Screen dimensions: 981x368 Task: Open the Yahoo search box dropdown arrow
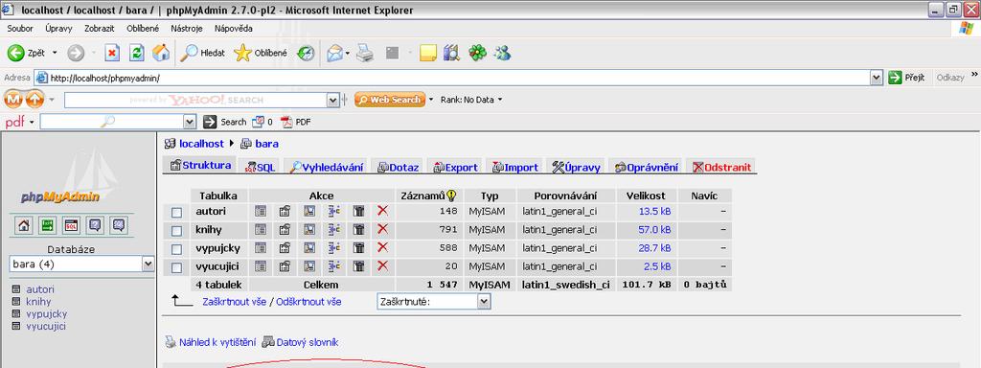pyautogui.click(x=332, y=100)
